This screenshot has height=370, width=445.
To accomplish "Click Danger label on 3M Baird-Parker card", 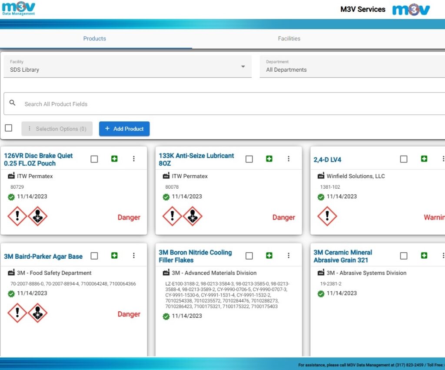I will pyautogui.click(x=129, y=314).
